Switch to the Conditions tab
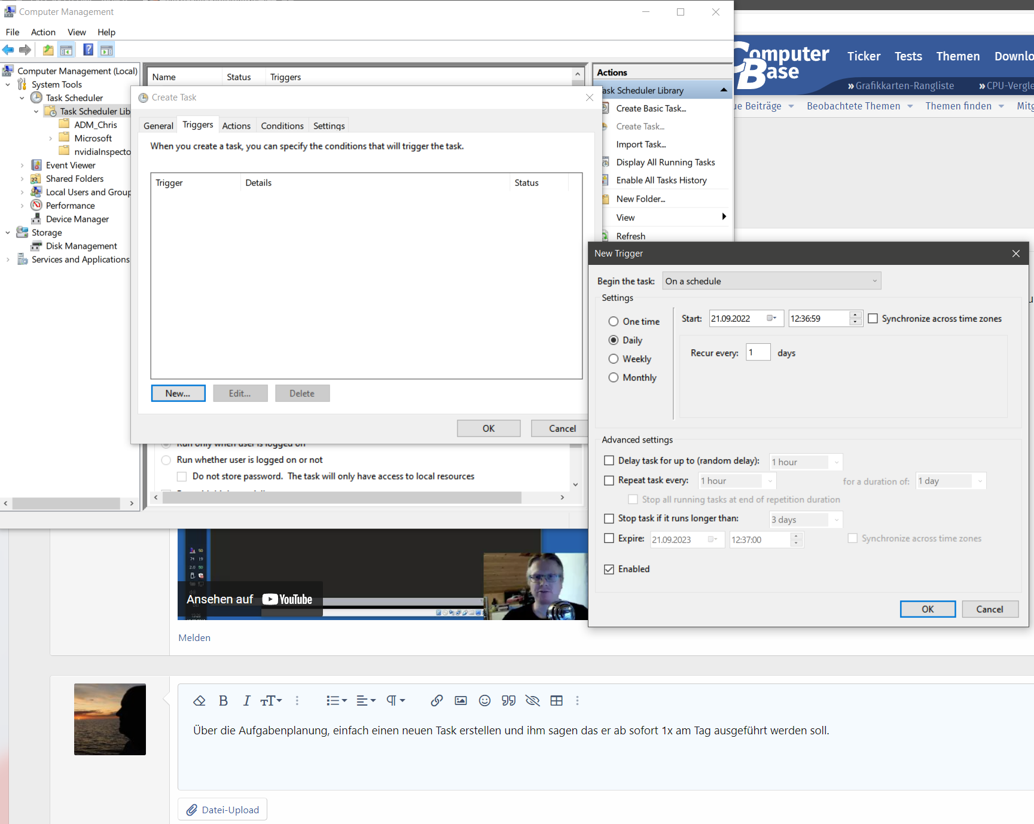Viewport: 1034px width, 824px height. 282,125
